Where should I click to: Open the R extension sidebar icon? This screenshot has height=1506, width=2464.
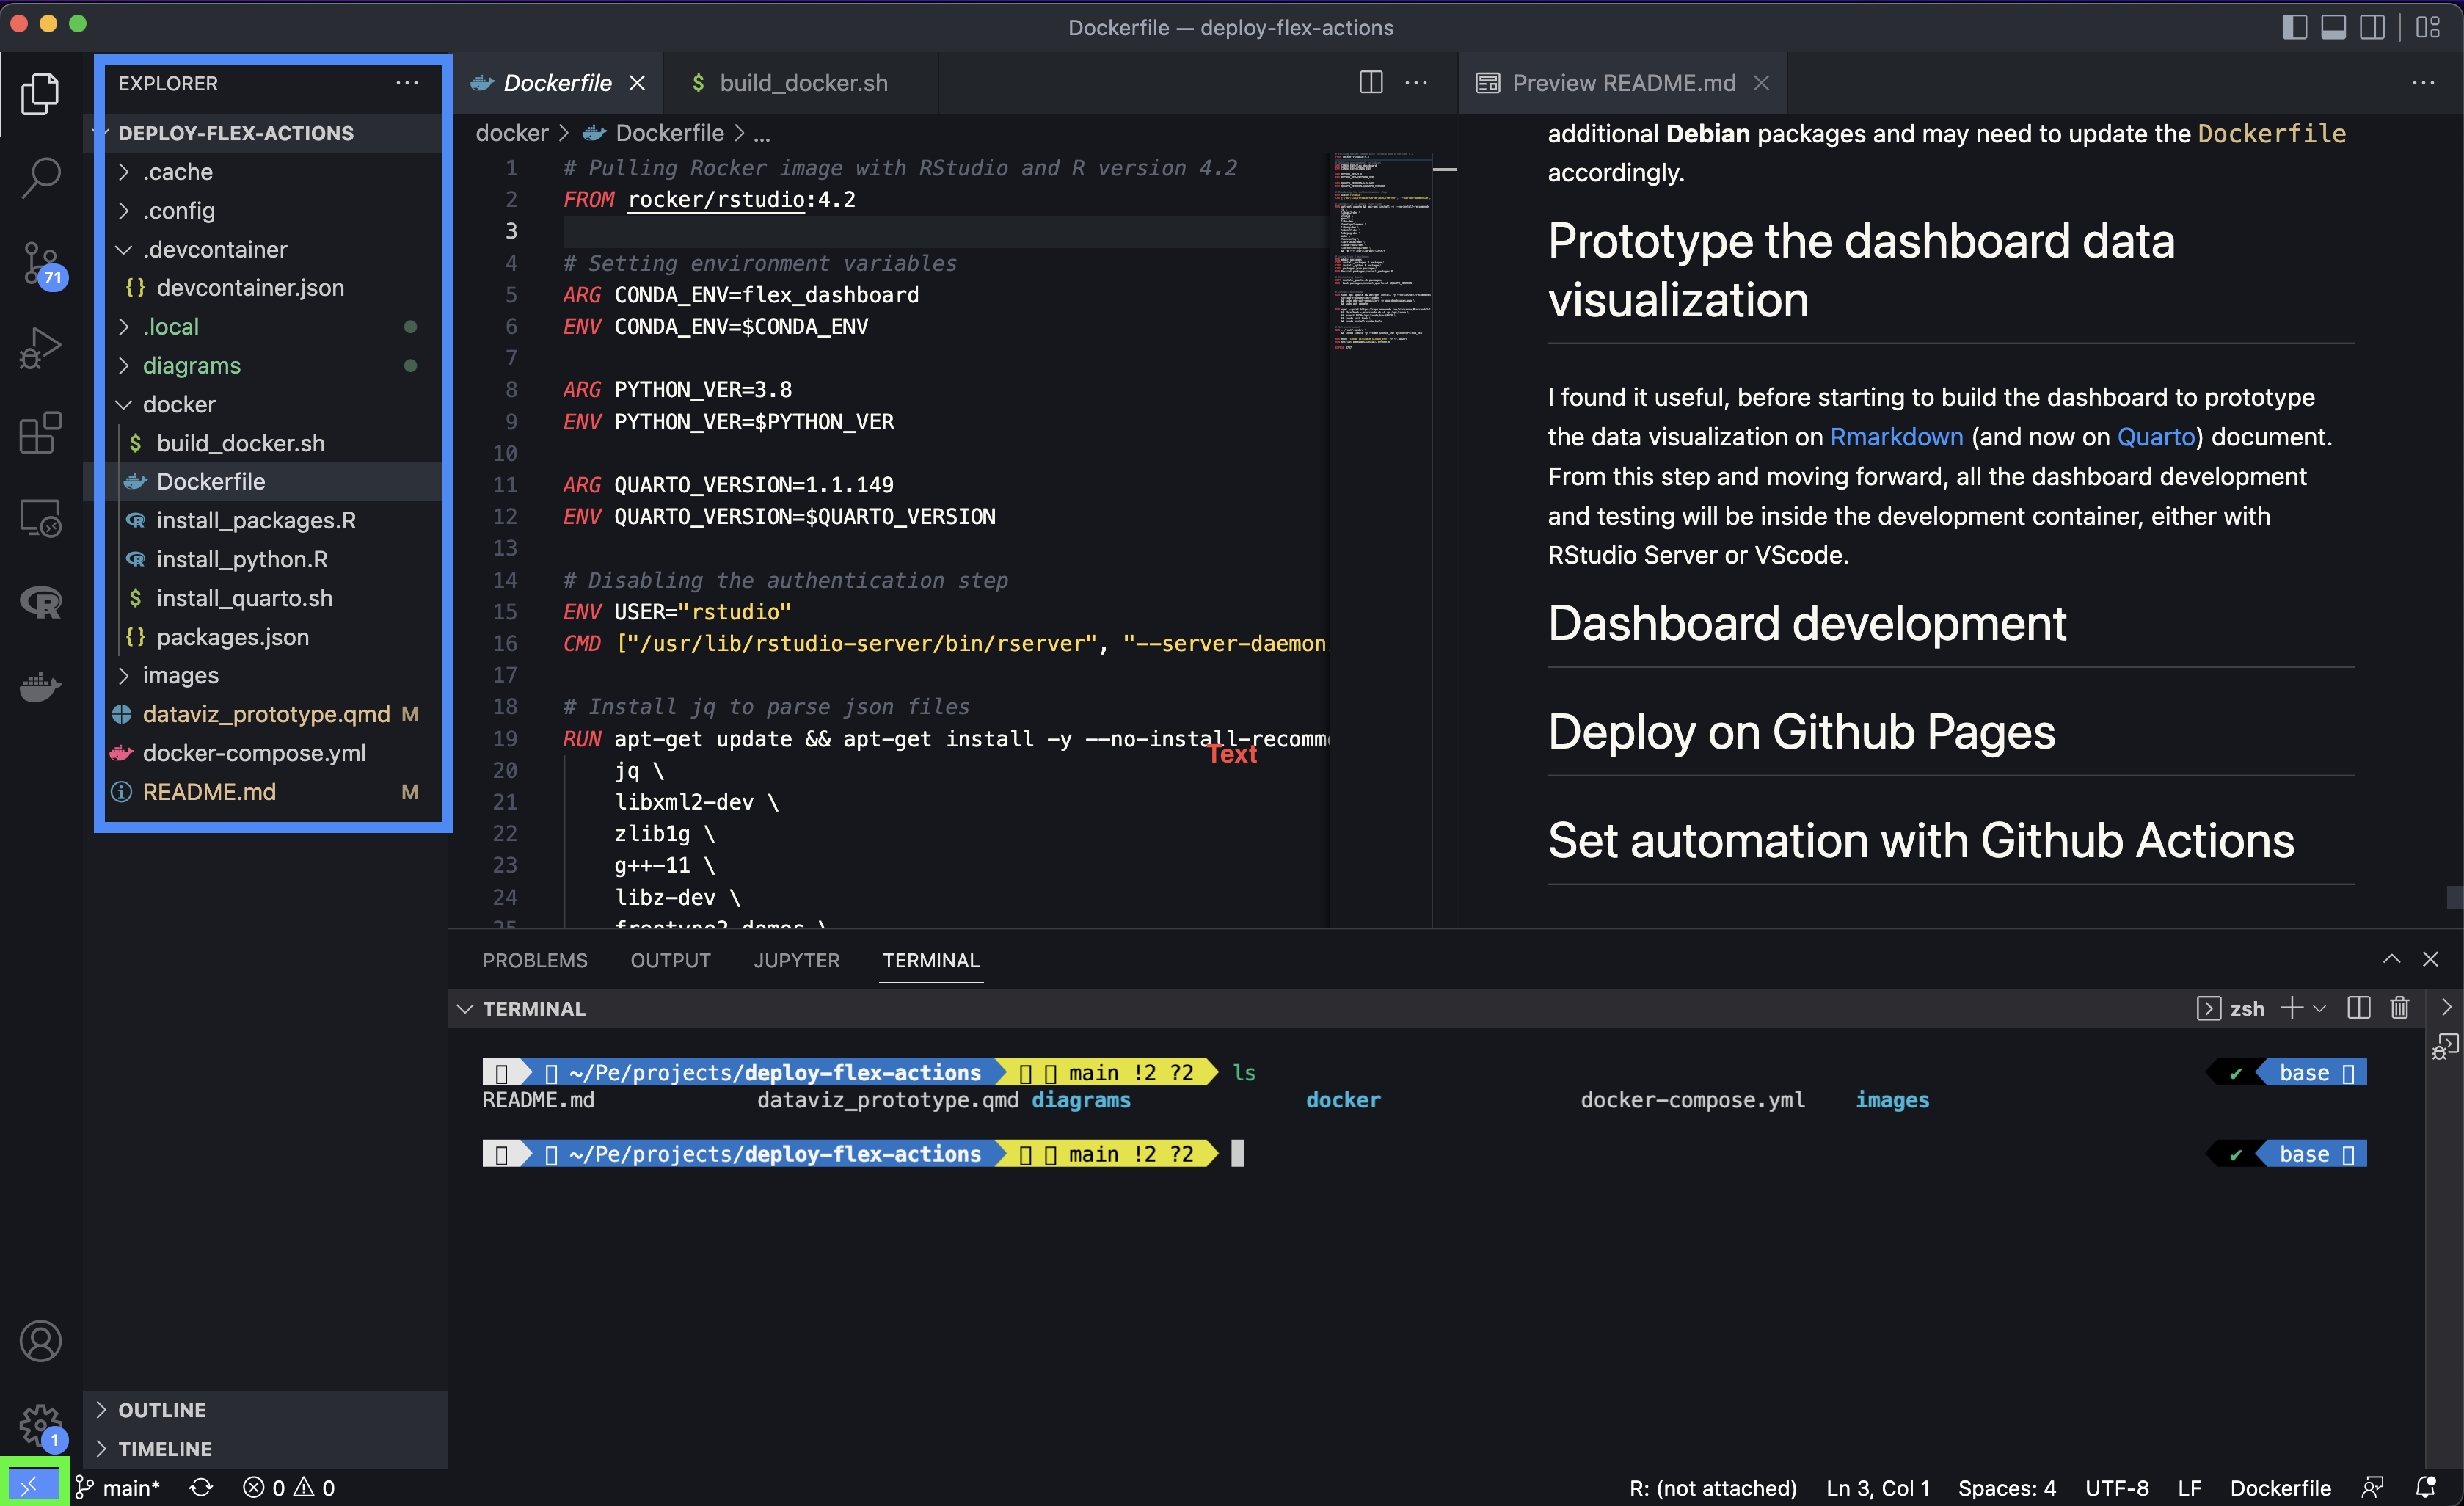click(x=41, y=602)
